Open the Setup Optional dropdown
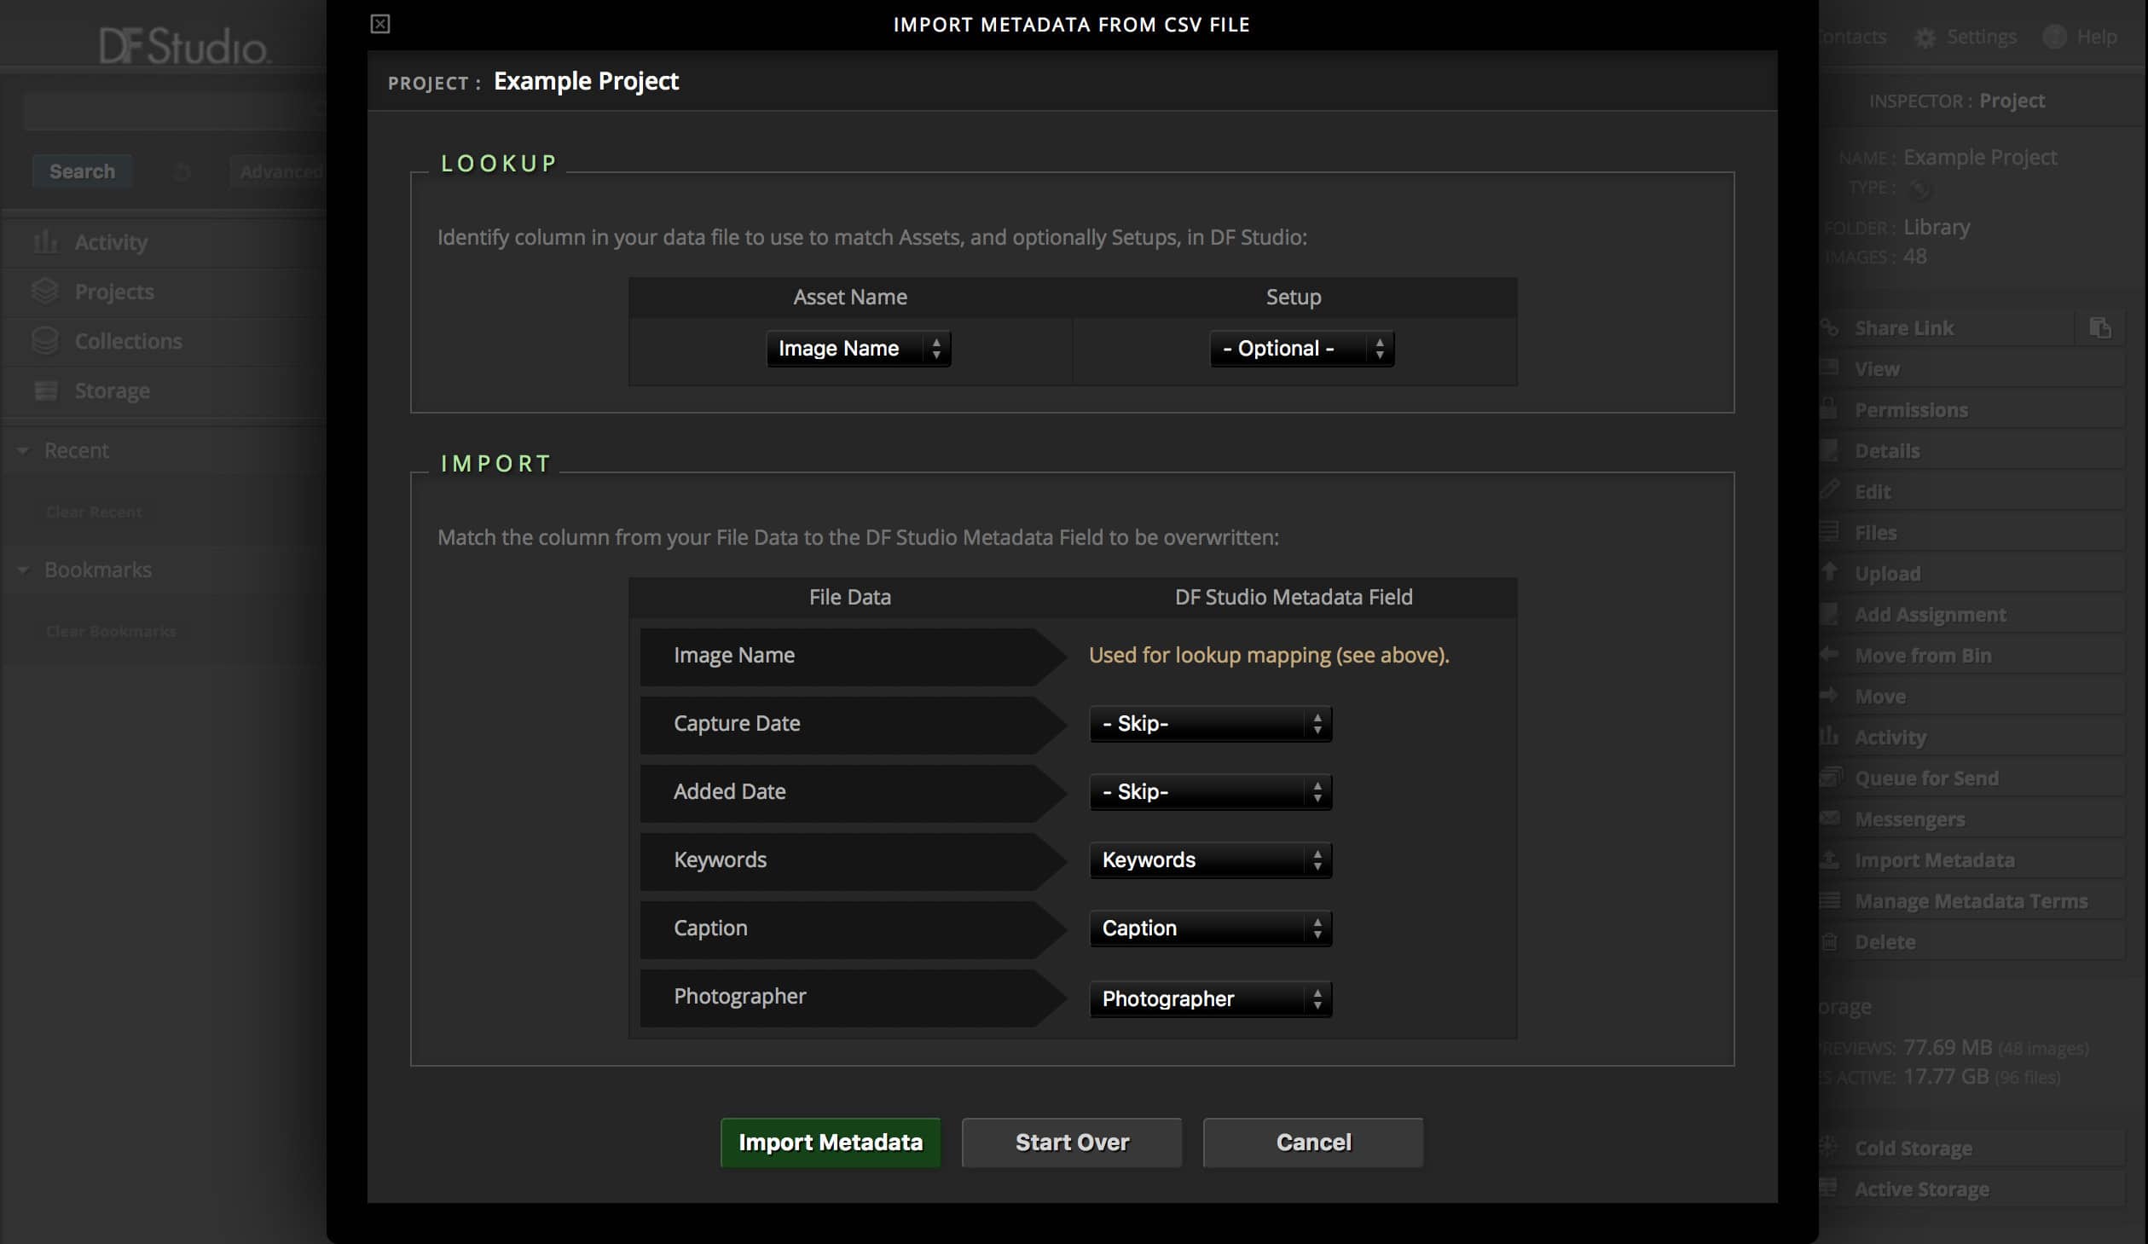Screen dimensions: 2148x1244 [1301, 349]
